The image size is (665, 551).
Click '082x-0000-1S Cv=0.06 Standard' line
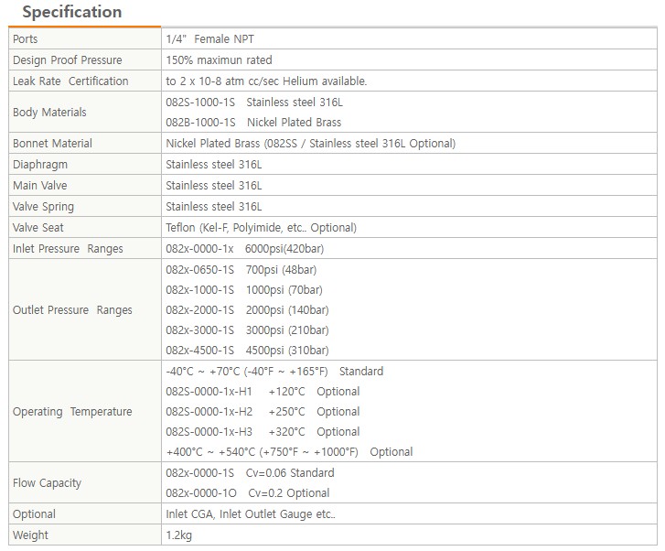tap(250, 473)
